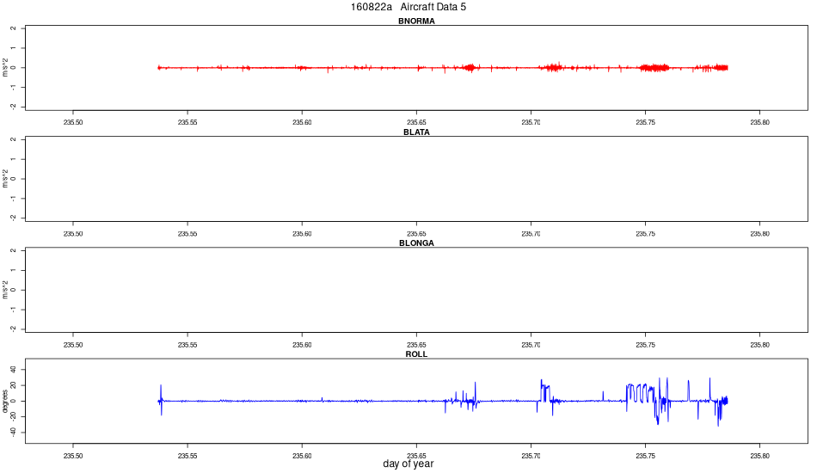
Task: Click the 235.75 tick under BLONGA plot
Action: 645,345
